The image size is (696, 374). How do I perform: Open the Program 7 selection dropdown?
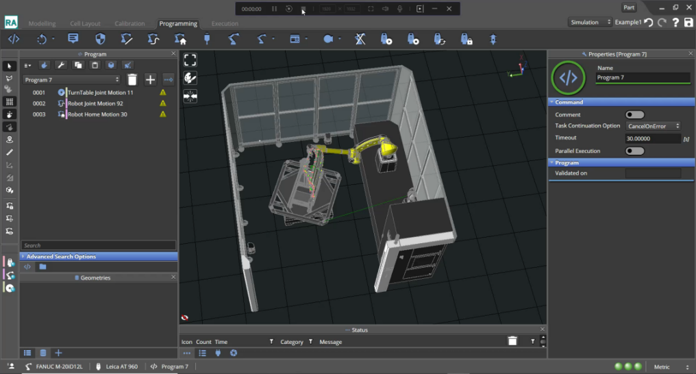[x=71, y=80]
